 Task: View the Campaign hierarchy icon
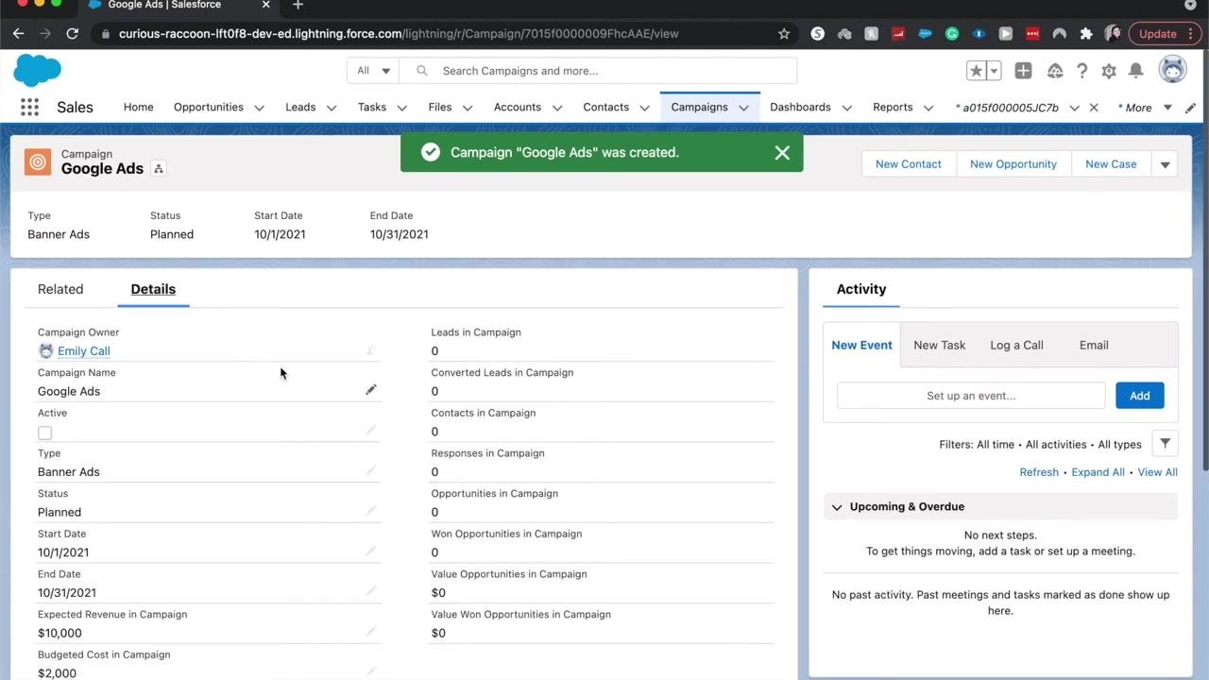click(x=159, y=169)
